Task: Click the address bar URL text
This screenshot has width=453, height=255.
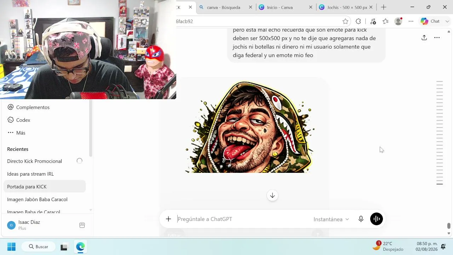Action: coord(184,21)
